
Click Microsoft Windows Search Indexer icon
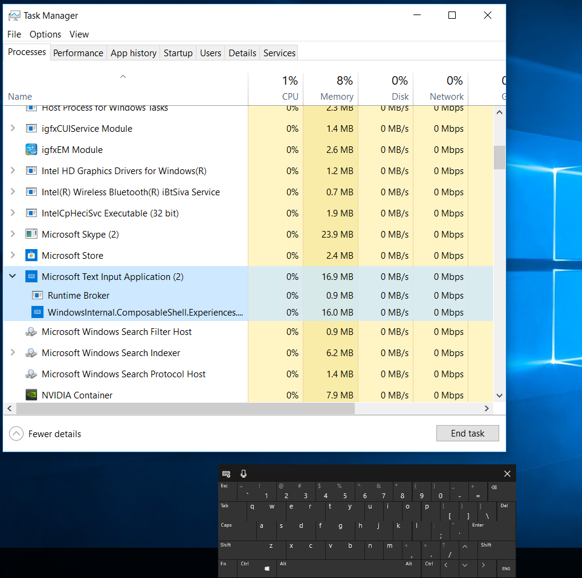[x=31, y=352]
